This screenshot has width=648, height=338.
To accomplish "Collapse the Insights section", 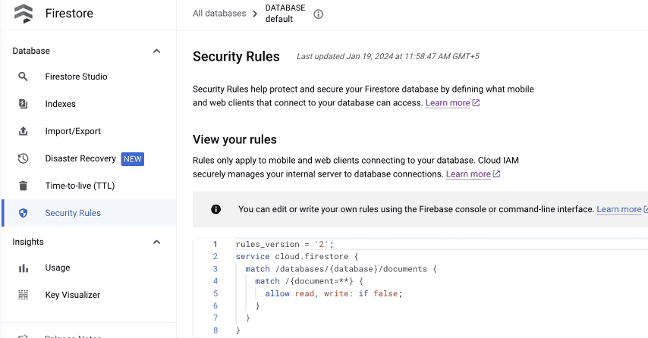I will 157,242.
